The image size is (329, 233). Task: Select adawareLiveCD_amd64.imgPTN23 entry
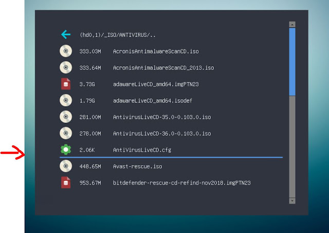coord(156,84)
